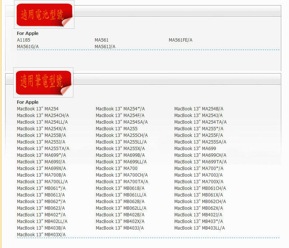Image resolution: width=289 pixels, height=248 pixels.
Task: Select the A1185 battery model text
Action: point(24,40)
